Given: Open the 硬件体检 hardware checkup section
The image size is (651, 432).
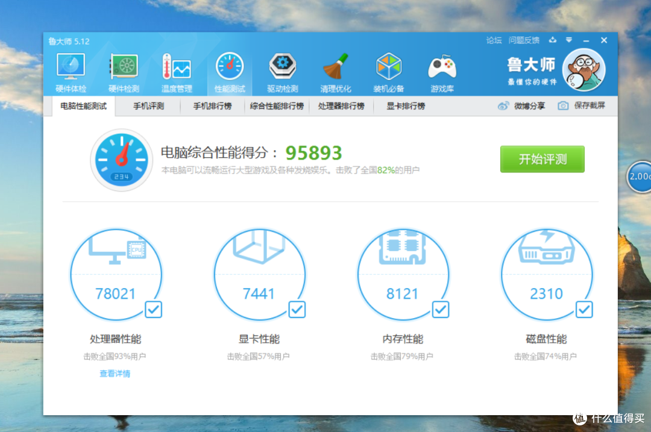Looking at the screenshot, I should pos(71,73).
